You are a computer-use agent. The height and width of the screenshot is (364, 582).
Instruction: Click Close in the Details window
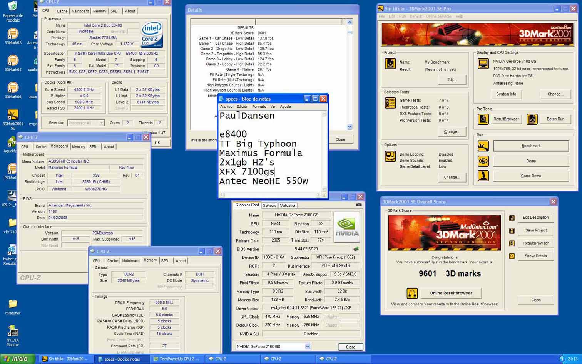point(340,139)
